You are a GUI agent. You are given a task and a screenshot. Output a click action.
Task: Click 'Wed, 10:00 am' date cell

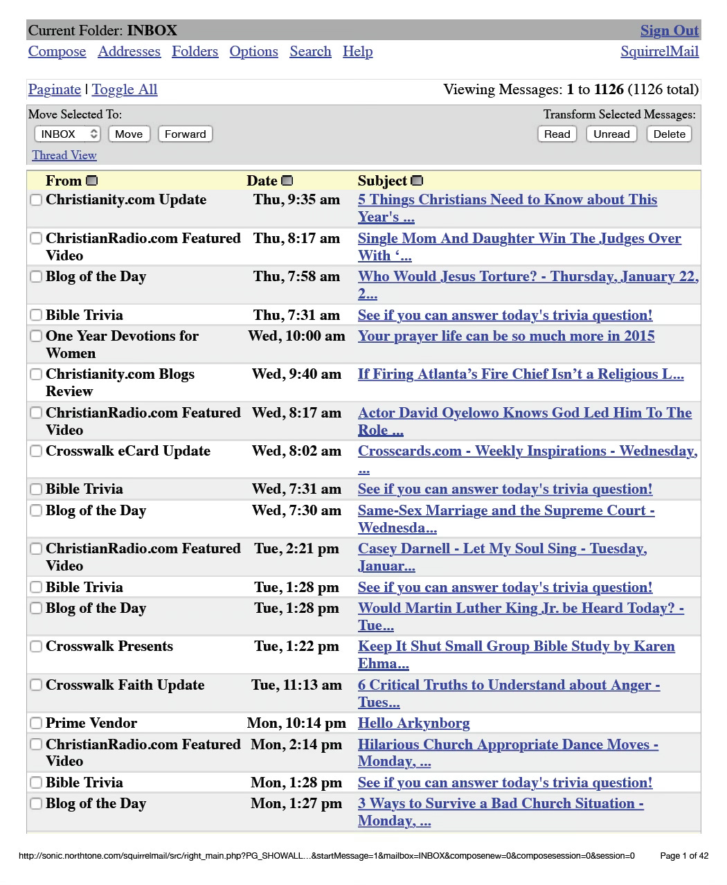pos(296,336)
